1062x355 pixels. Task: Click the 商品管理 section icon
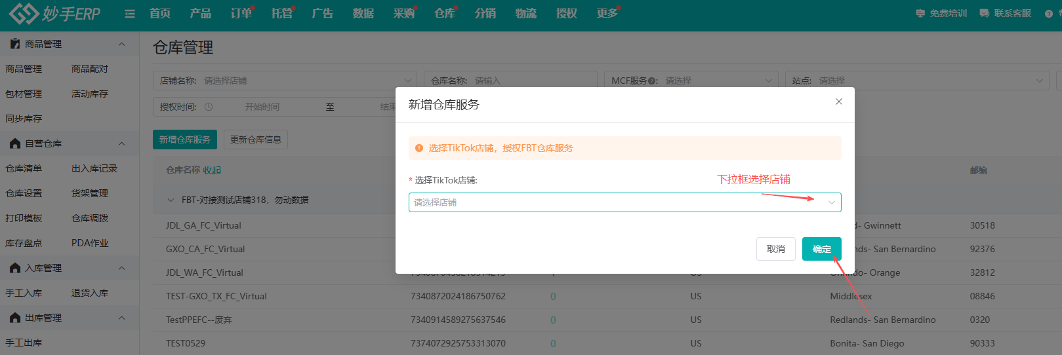15,44
